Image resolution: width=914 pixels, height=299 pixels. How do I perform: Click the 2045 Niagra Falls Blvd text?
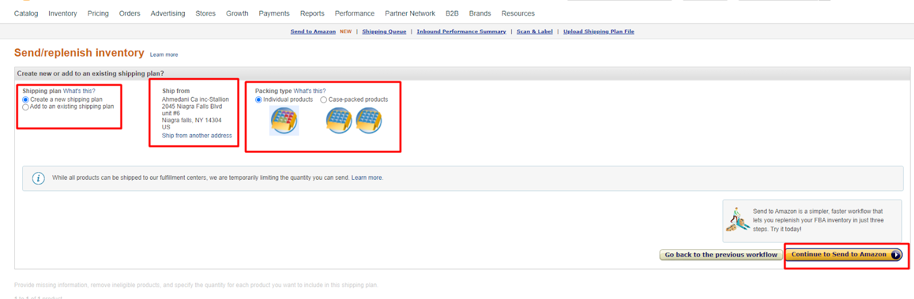tap(192, 107)
